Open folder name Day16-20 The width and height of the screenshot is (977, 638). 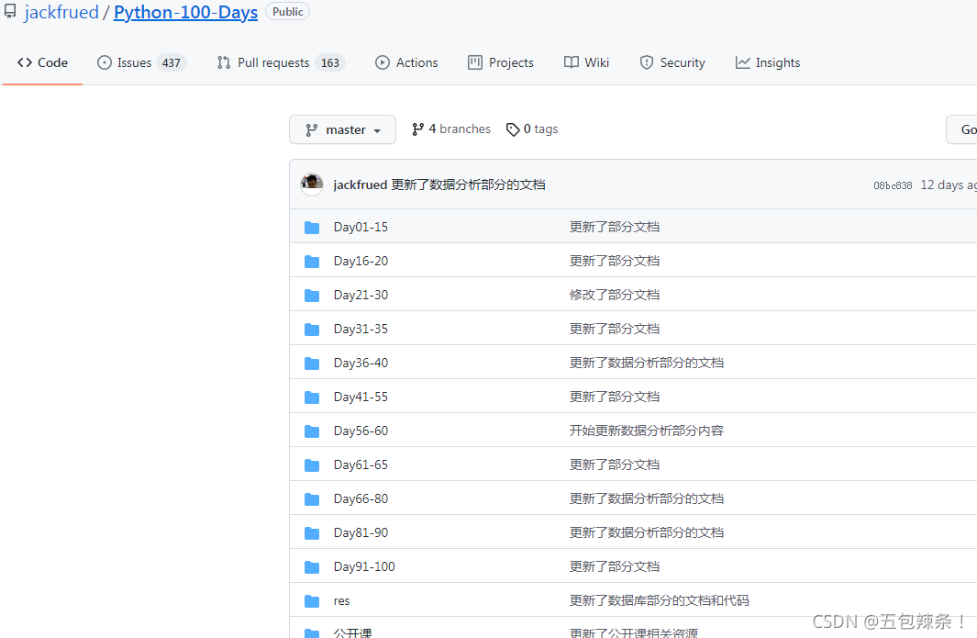361,261
